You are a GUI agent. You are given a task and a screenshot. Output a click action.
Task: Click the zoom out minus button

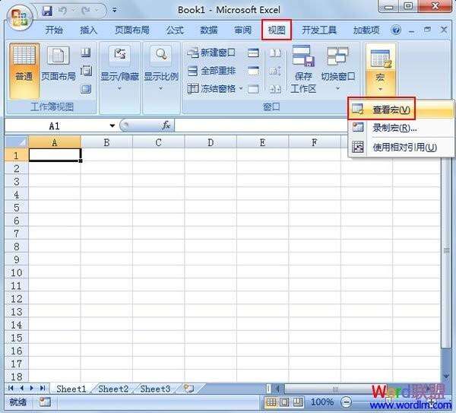point(346,402)
